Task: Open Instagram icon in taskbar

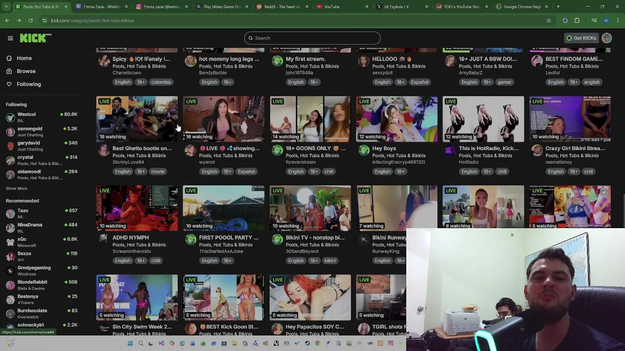Action: pyautogui.click(x=391, y=343)
